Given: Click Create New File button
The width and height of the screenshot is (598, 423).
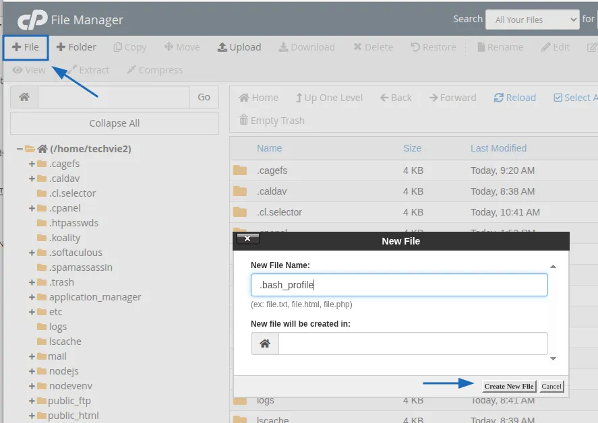Looking at the screenshot, I should 509,386.
